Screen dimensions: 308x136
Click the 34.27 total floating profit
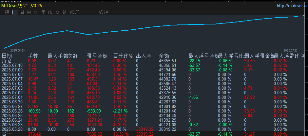pos(249,134)
